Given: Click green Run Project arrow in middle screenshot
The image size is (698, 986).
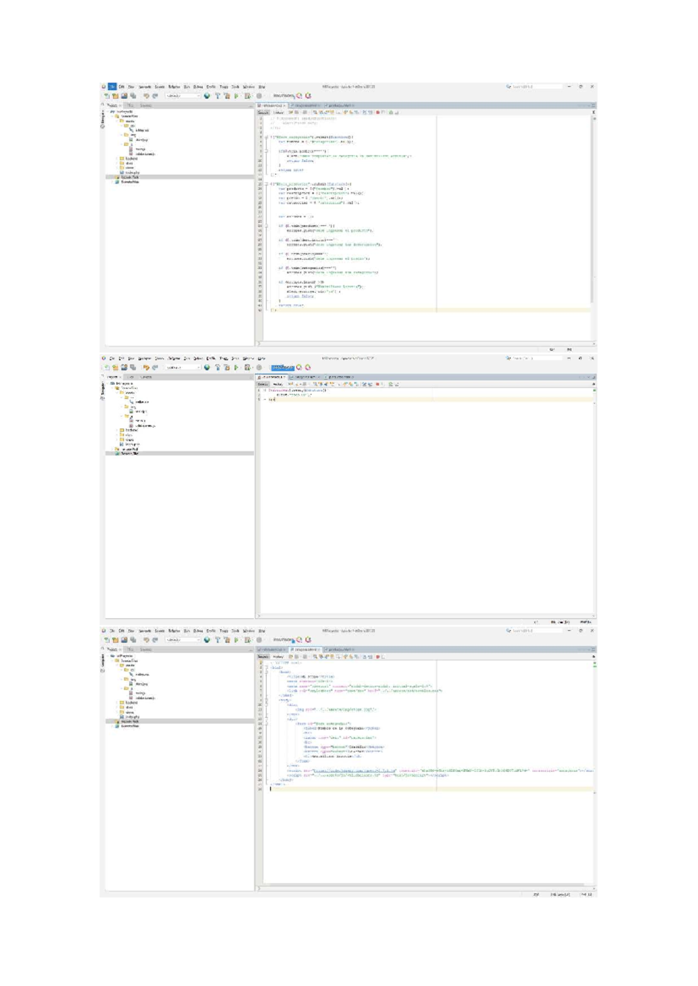Looking at the screenshot, I should (x=236, y=367).
